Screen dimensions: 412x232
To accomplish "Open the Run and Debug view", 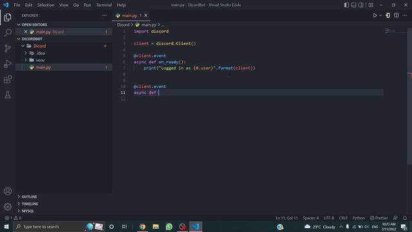I will point(8,64).
